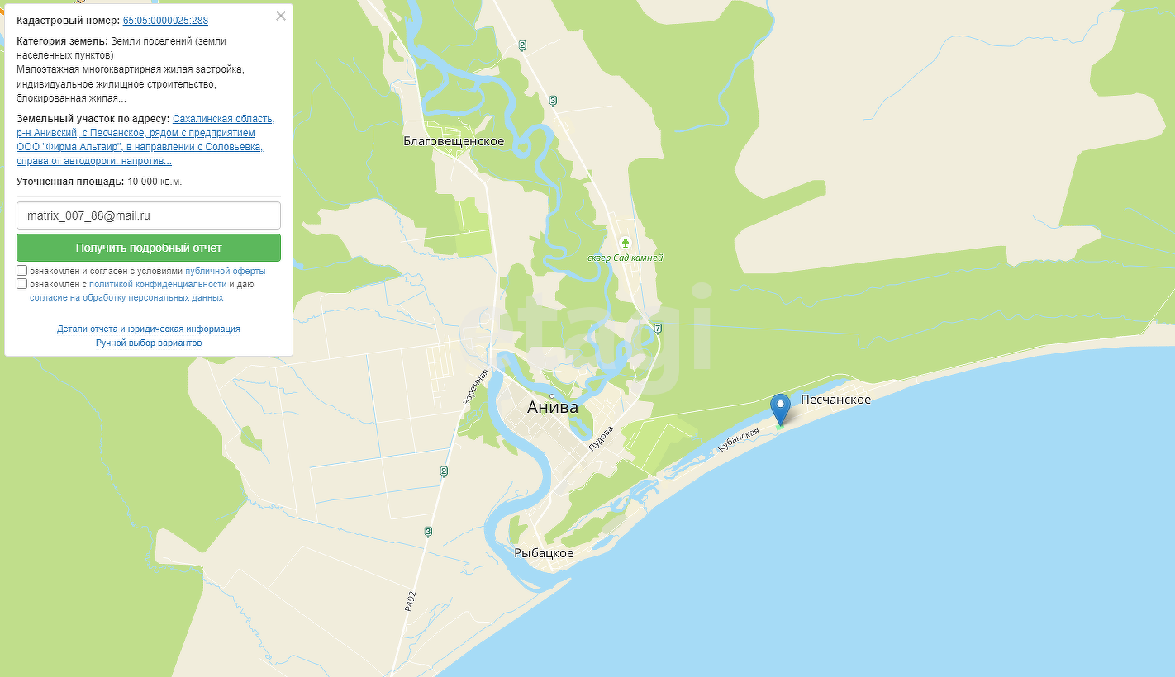The width and height of the screenshot is (1175, 677).
Task: Open the политикой конфиденциальности link
Action: point(158,284)
